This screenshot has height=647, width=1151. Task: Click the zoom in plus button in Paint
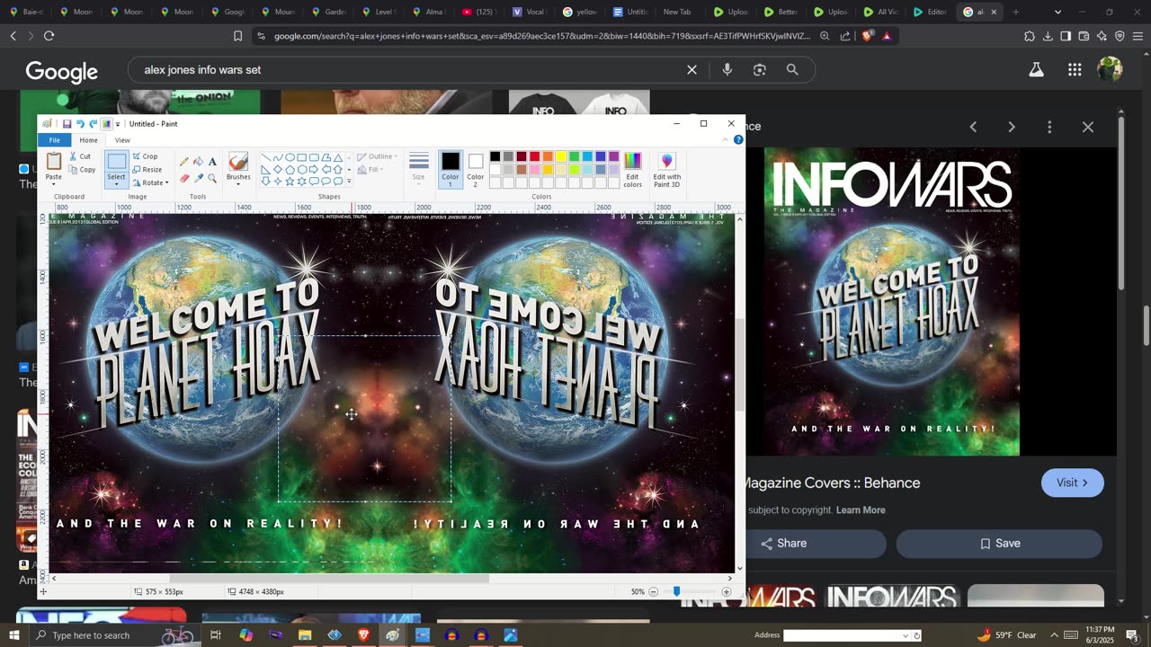point(727,591)
